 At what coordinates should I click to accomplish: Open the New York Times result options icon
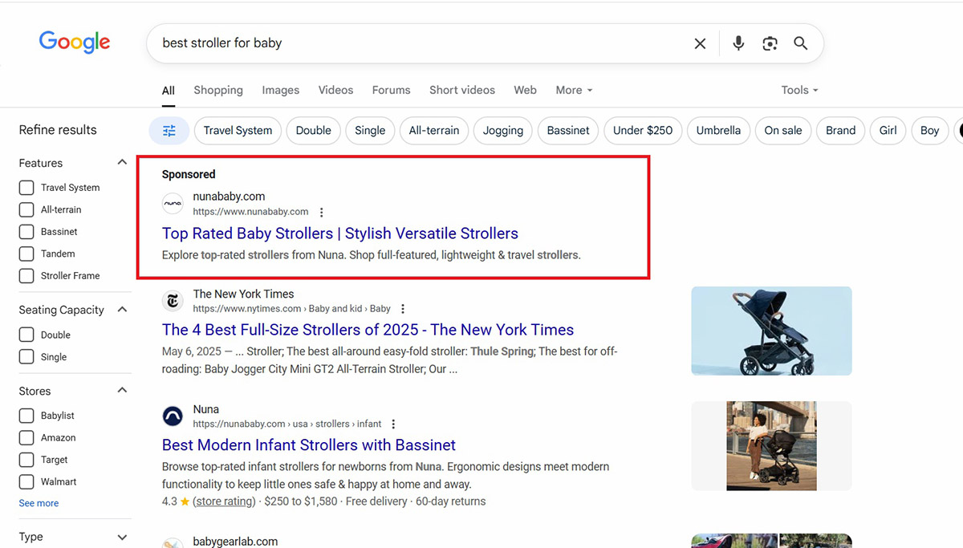coord(402,308)
